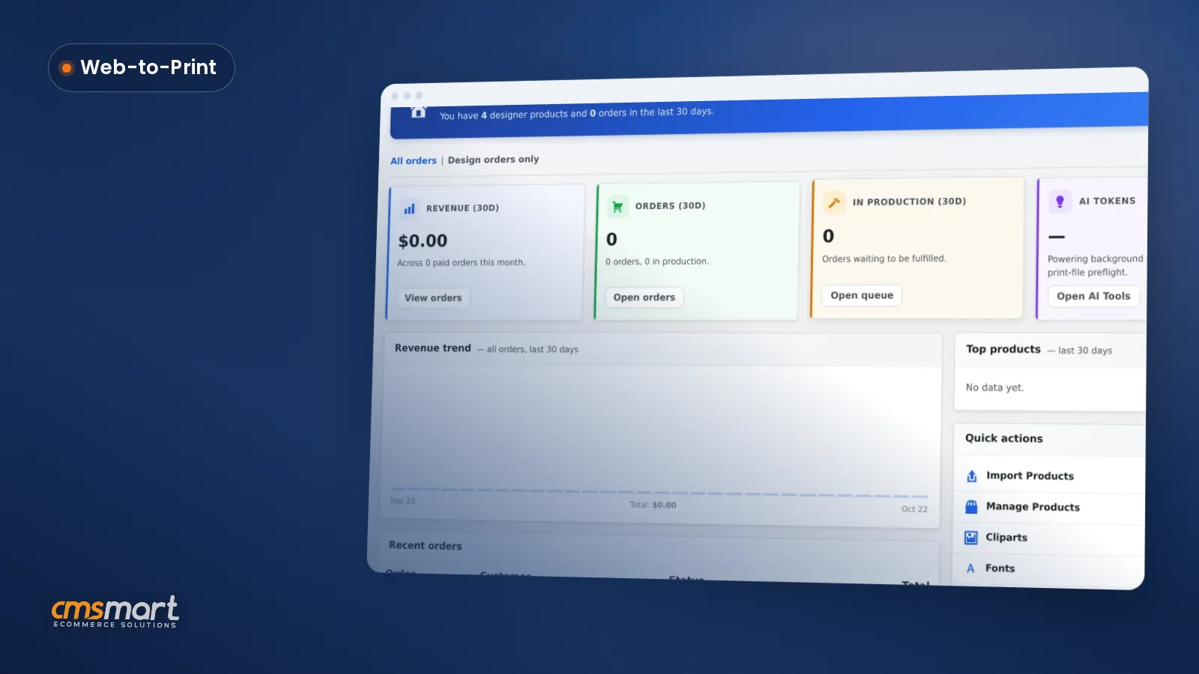Click the Revenue trend heading
This screenshot has width=1199, height=674.
tap(433, 348)
